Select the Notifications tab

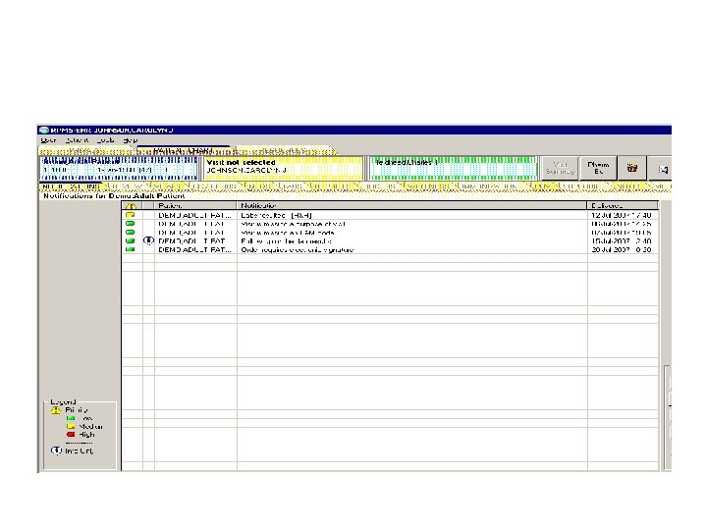point(71,186)
